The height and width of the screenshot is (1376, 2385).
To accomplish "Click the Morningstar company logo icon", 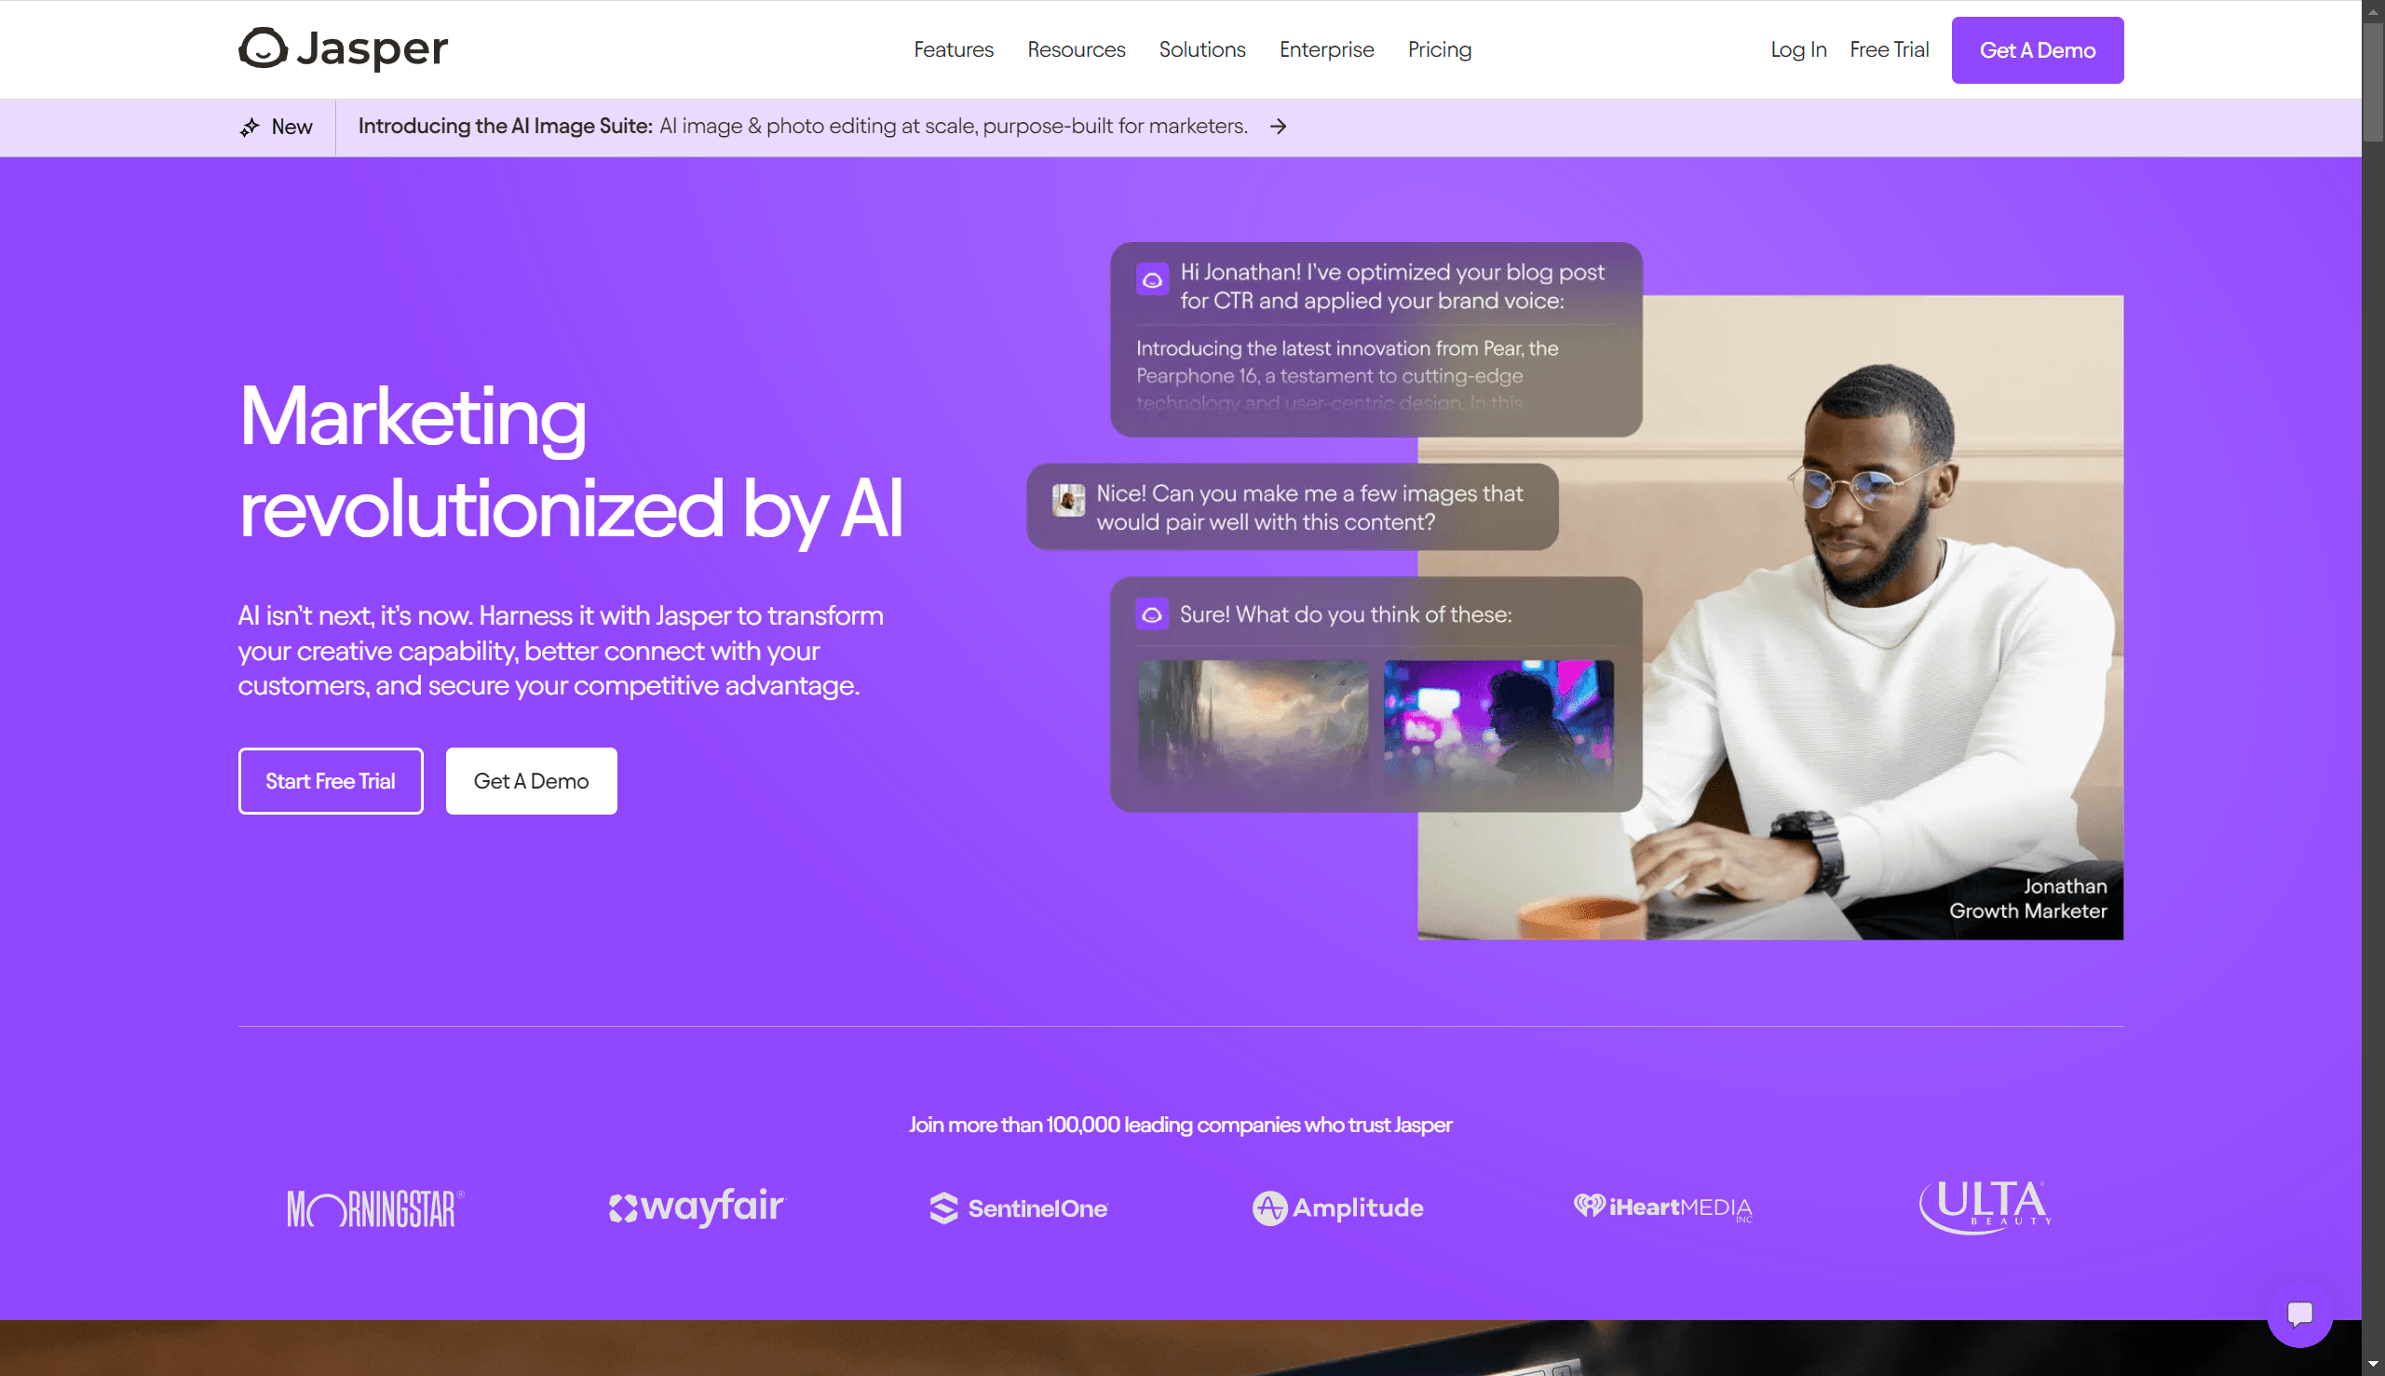I will tap(373, 1207).
